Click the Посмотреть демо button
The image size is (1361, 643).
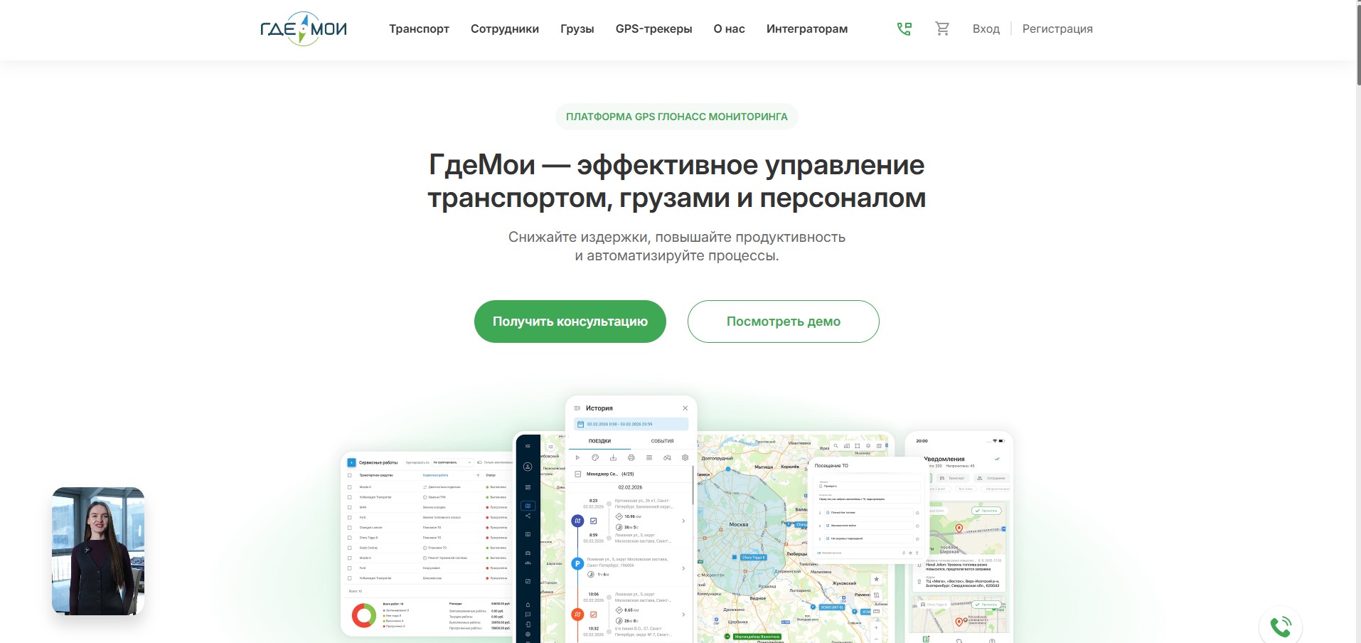click(784, 321)
